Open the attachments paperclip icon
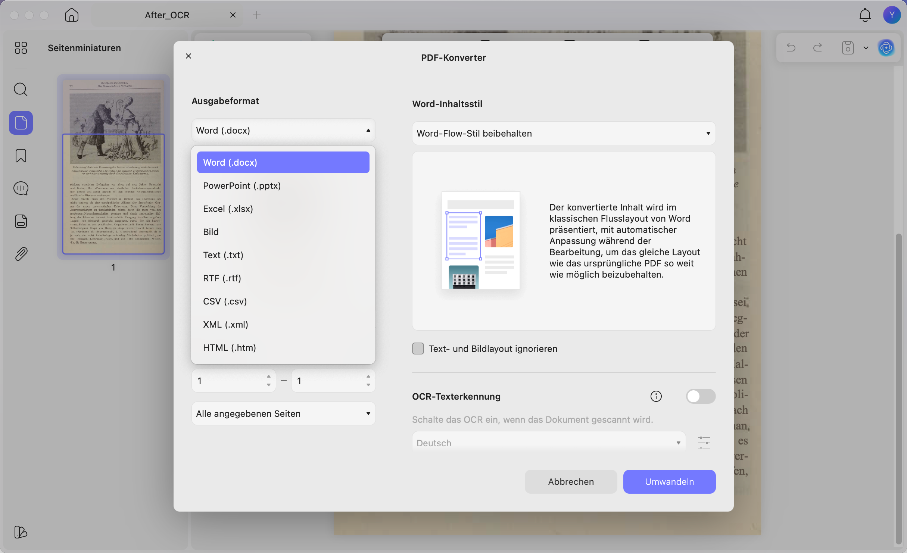 [x=21, y=254]
